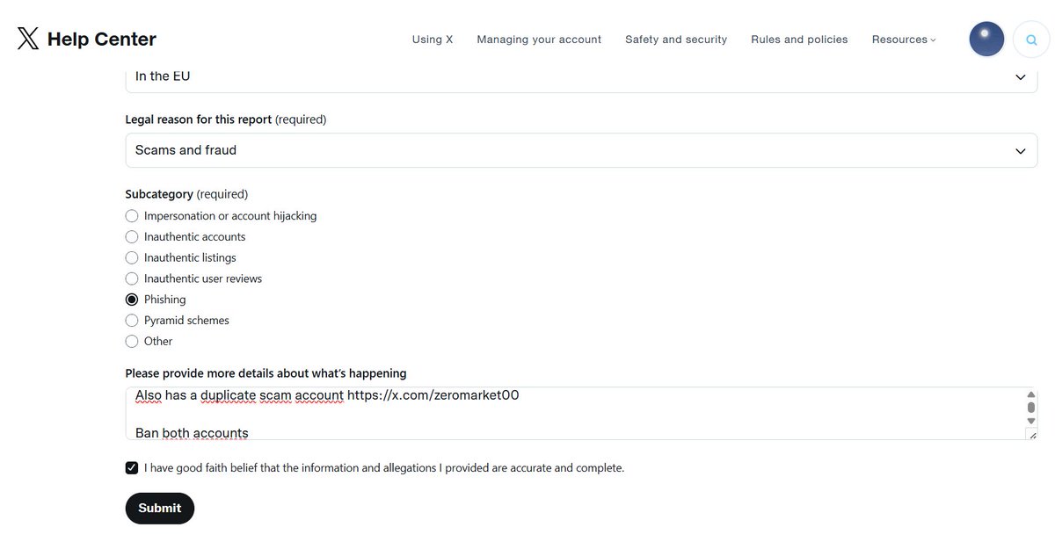Expand the Resources menu
1055x542 pixels.
(x=904, y=40)
